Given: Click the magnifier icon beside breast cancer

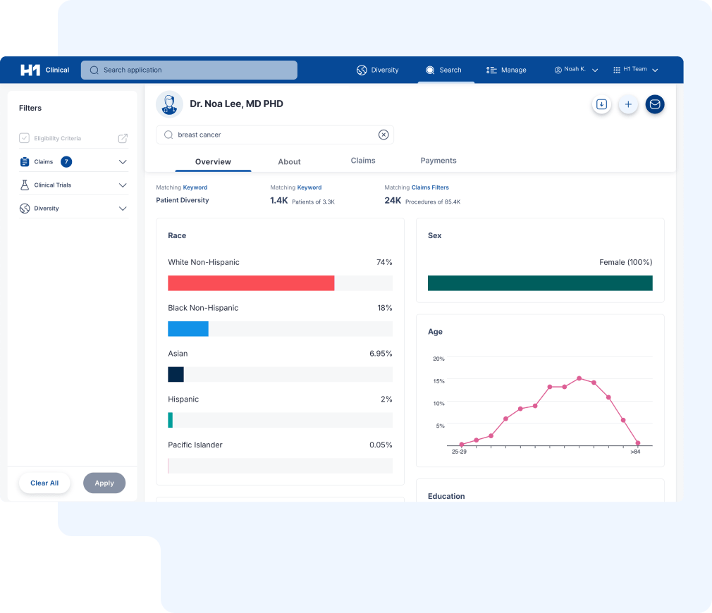Looking at the screenshot, I should 168,135.
